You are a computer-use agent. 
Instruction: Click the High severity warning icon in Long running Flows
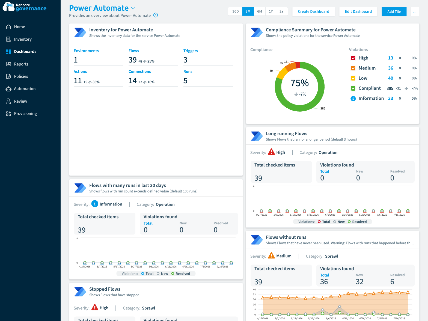pyautogui.click(x=271, y=152)
